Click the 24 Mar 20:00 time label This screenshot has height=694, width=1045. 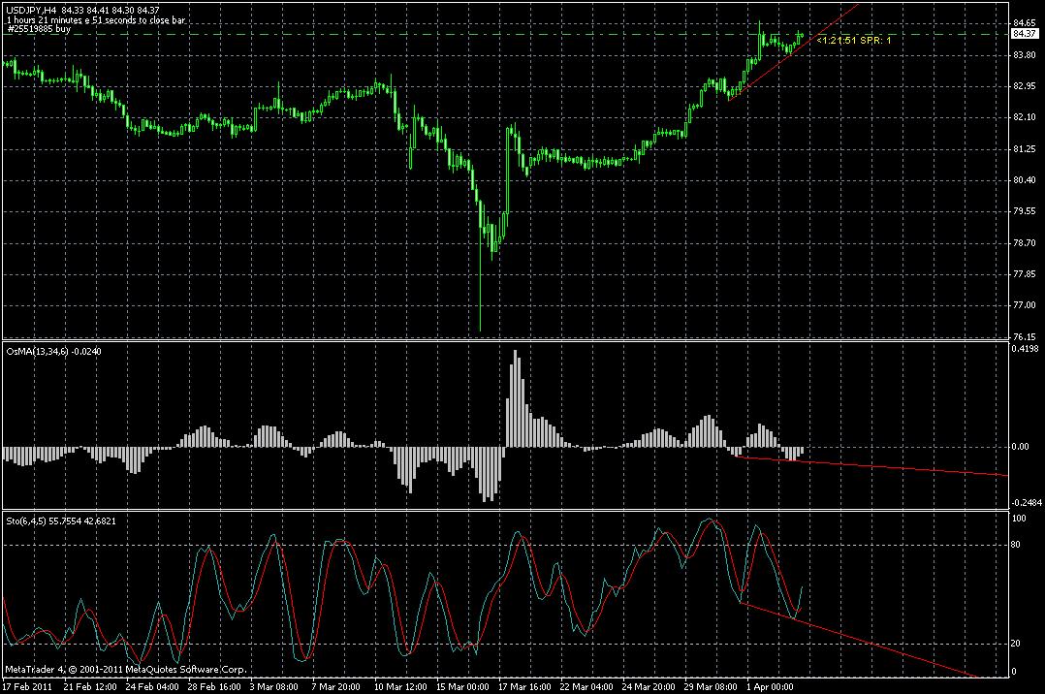pos(649,686)
